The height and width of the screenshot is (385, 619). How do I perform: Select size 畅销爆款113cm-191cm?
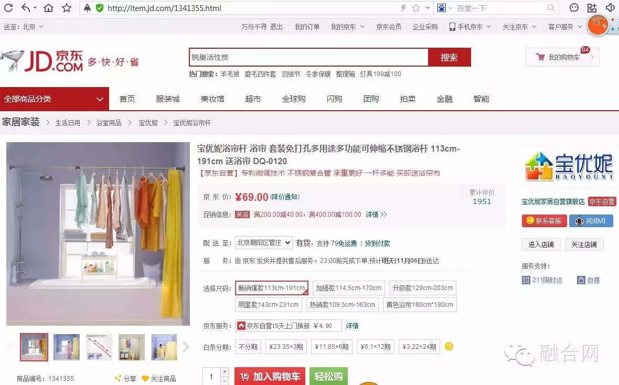272,288
